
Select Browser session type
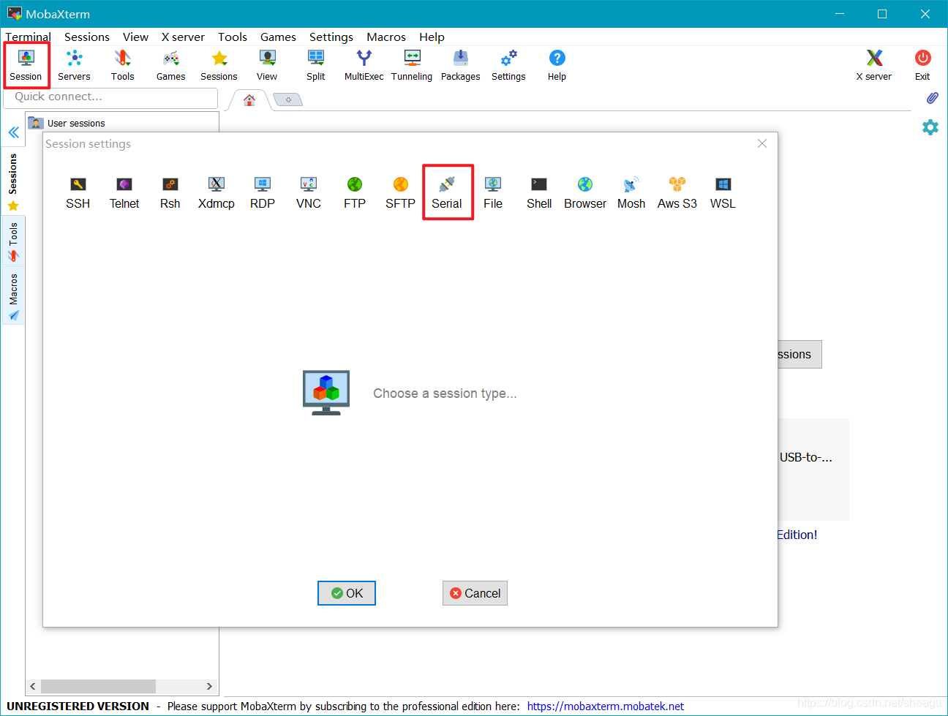click(x=585, y=193)
